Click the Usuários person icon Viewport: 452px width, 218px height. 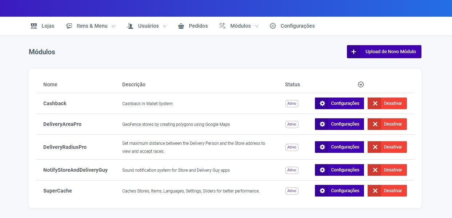pyautogui.click(x=130, y=26)
